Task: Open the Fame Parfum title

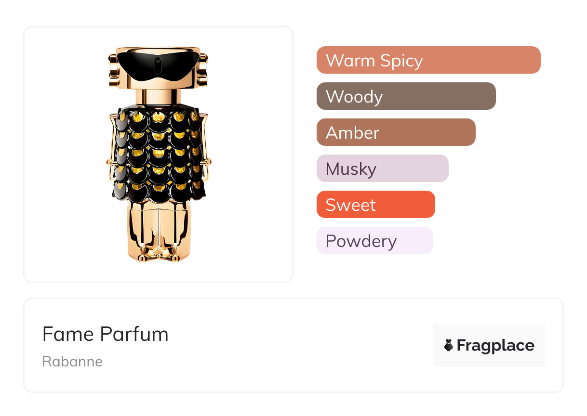Action: [x=106, y=334]
